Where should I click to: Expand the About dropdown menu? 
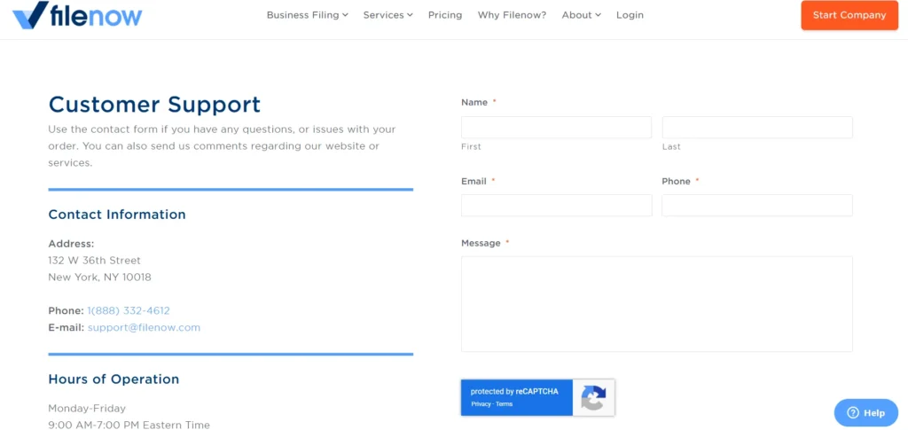pyautogui.click(x=581, y=15)
